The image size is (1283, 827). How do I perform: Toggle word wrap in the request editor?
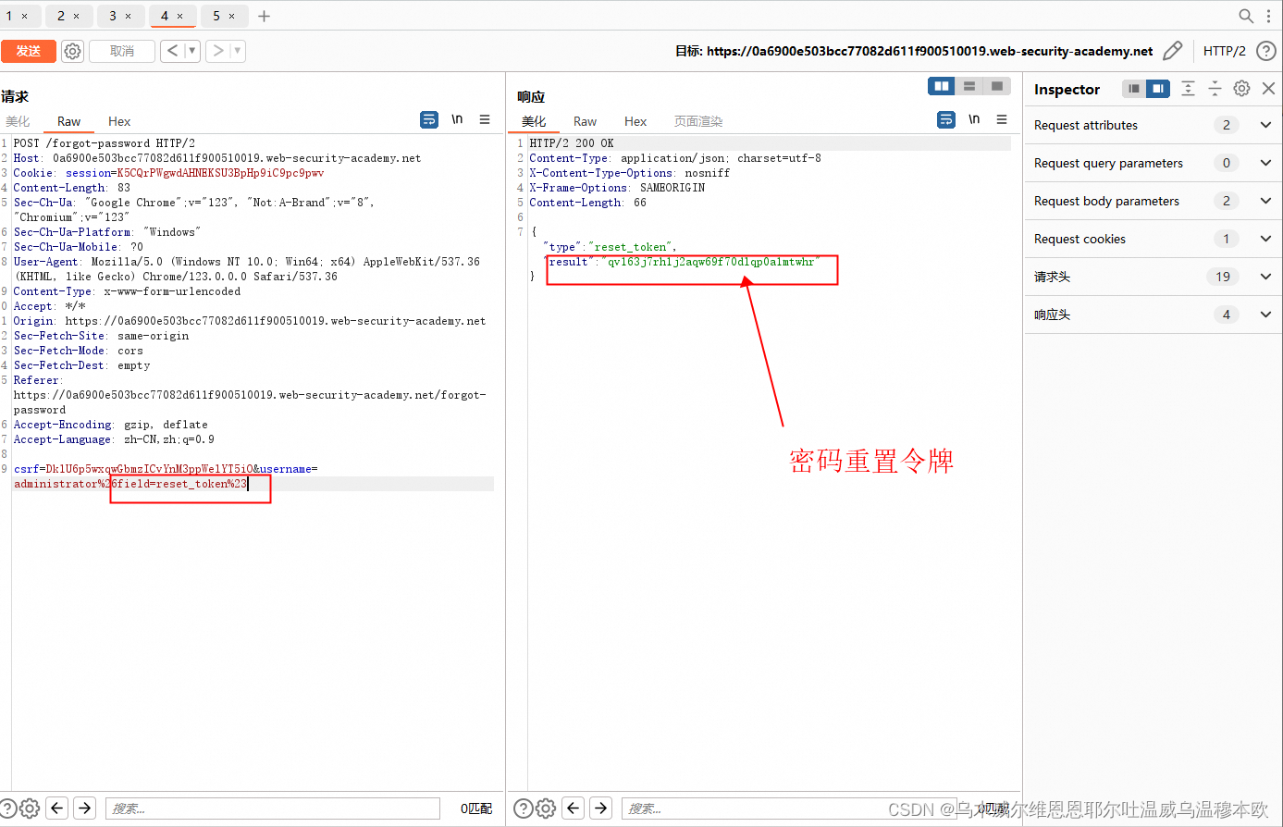(428, 119)
